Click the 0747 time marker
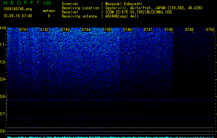This screenshot has height=138, width=217. tap(148, 30)
